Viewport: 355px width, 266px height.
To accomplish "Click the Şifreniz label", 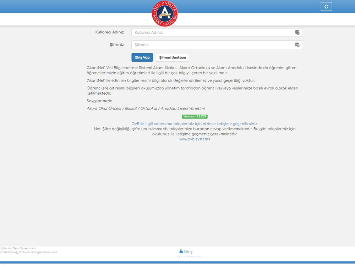I will [x=117, y=45].
